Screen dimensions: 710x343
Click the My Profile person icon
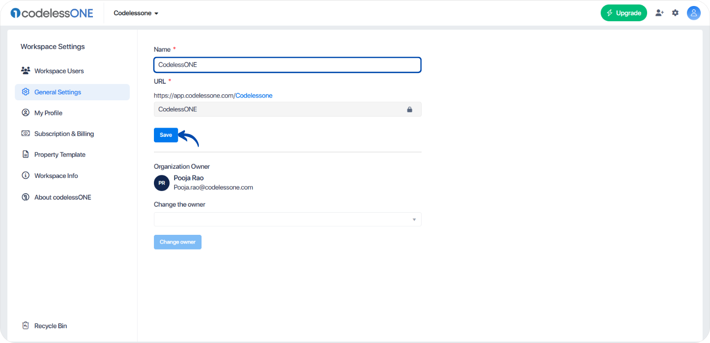click(26, 113)
